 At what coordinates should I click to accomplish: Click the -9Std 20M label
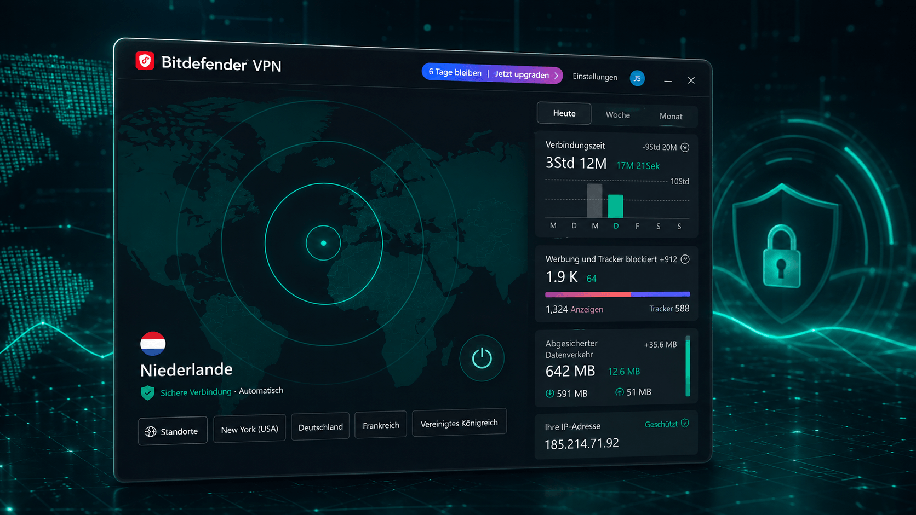point(660,147)
